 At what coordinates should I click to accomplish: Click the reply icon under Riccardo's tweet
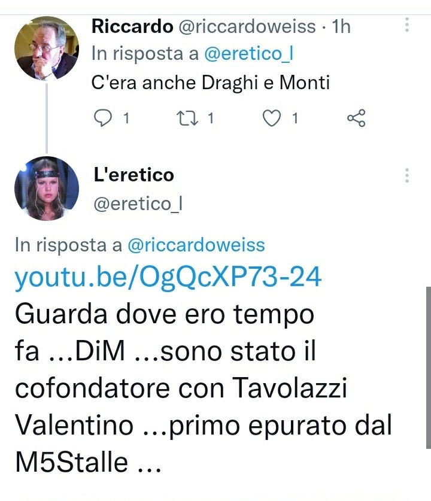pos(103,118)
